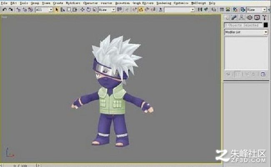Toggle Window/Crossing selection mode
This screenshot has height=167, width=271.
click(x=75, y=10)
